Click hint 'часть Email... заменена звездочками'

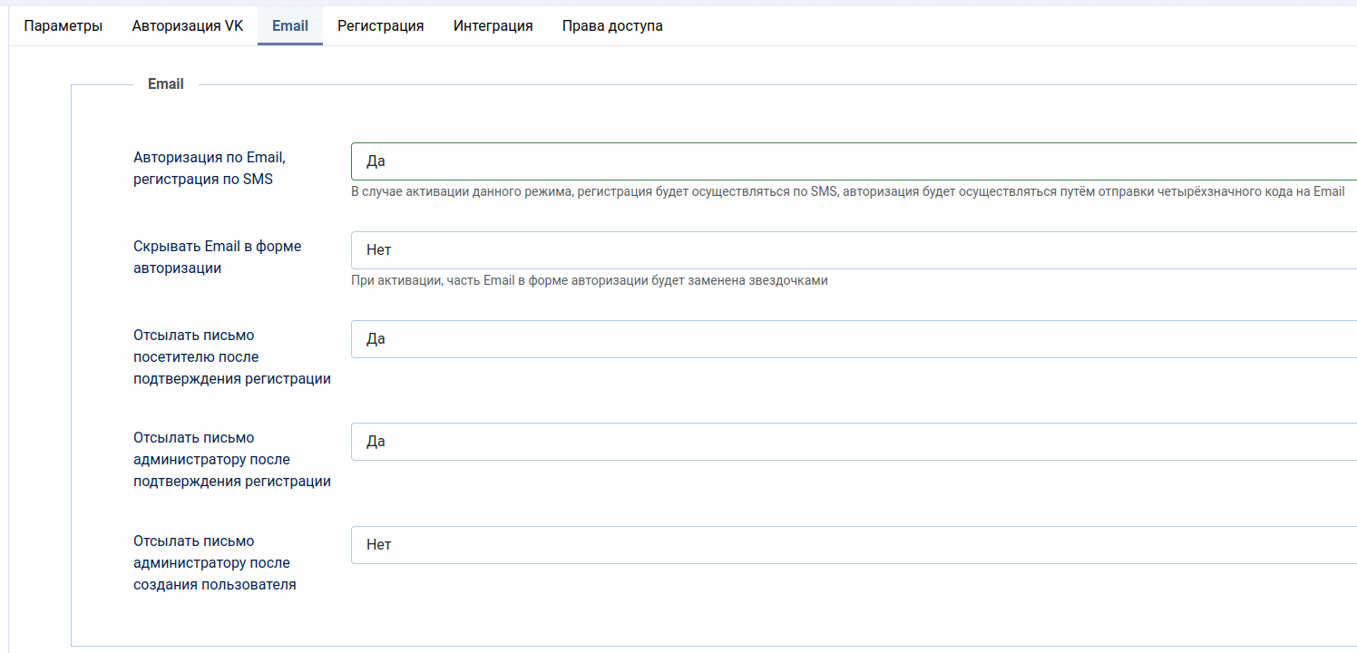(x=590, y=281)
